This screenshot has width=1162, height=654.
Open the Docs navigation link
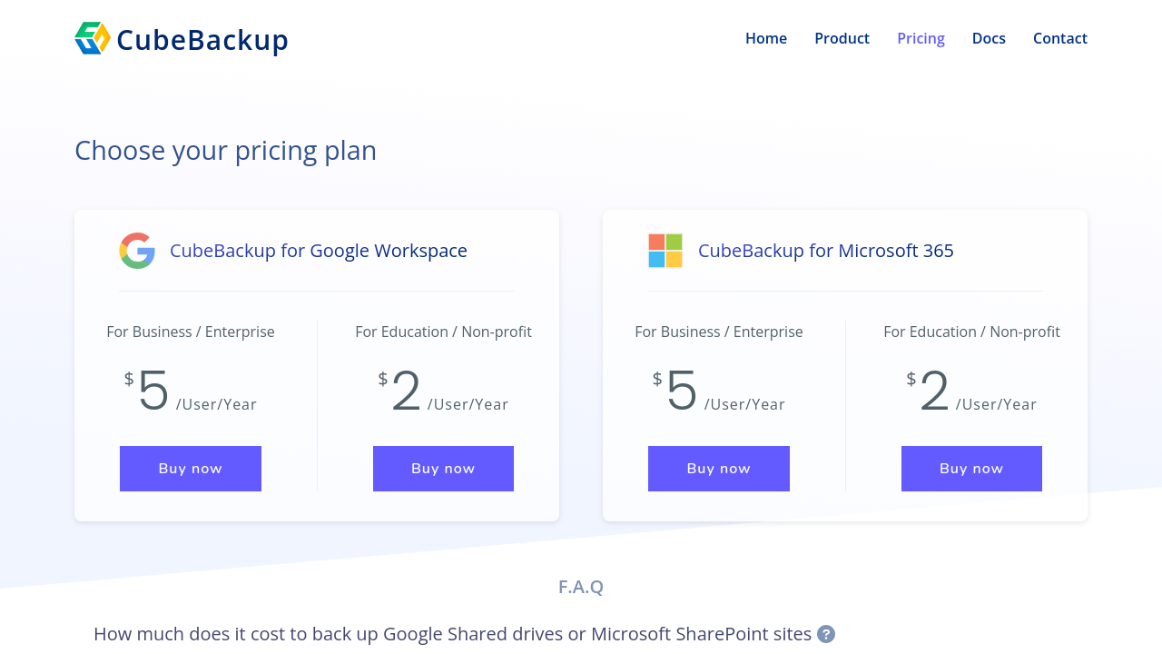(x=989, y=38)
